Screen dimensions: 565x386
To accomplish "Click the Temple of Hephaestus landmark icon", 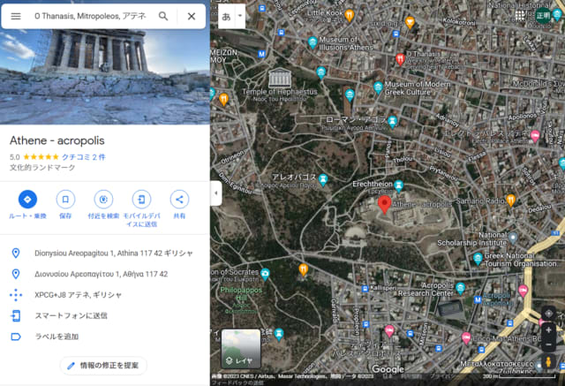I will [x=280, y=78].
